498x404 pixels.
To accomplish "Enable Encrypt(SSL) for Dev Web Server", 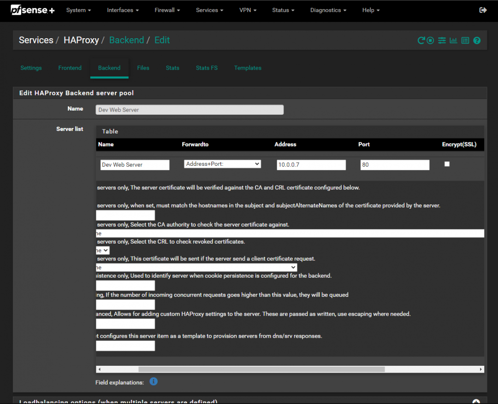I will pos(447,164).
